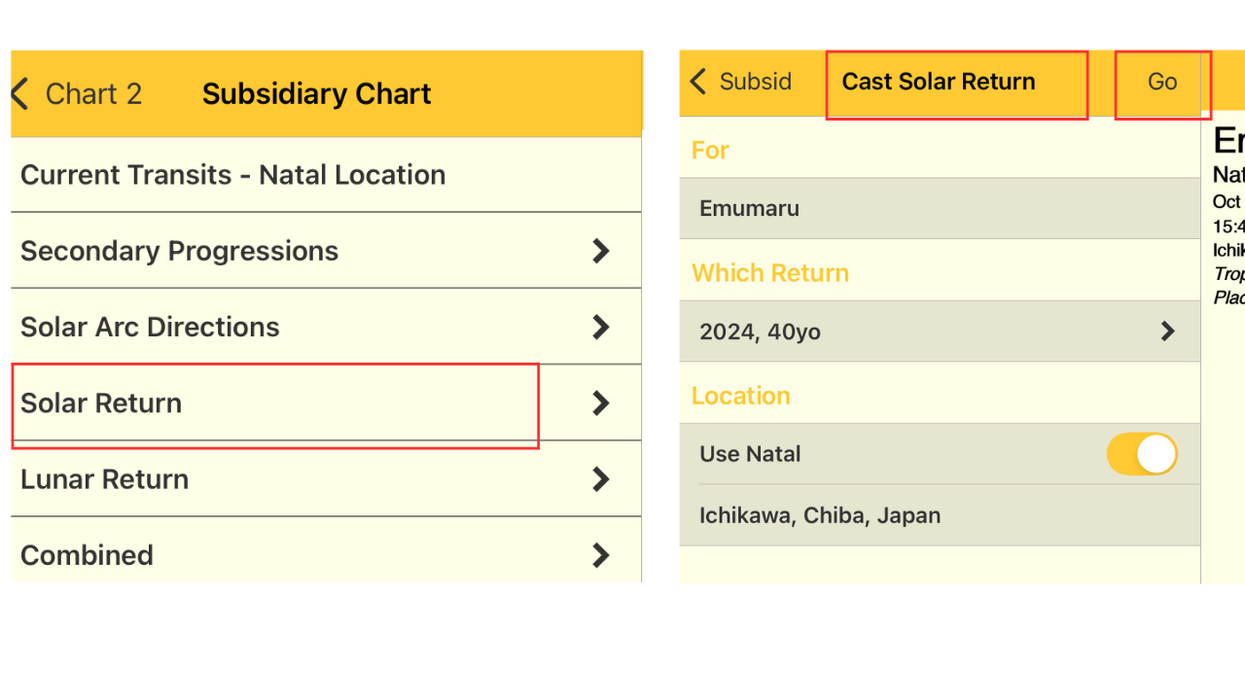
Task: Open the Secondary Progressions entry
Action: click(x=180, y=251)
